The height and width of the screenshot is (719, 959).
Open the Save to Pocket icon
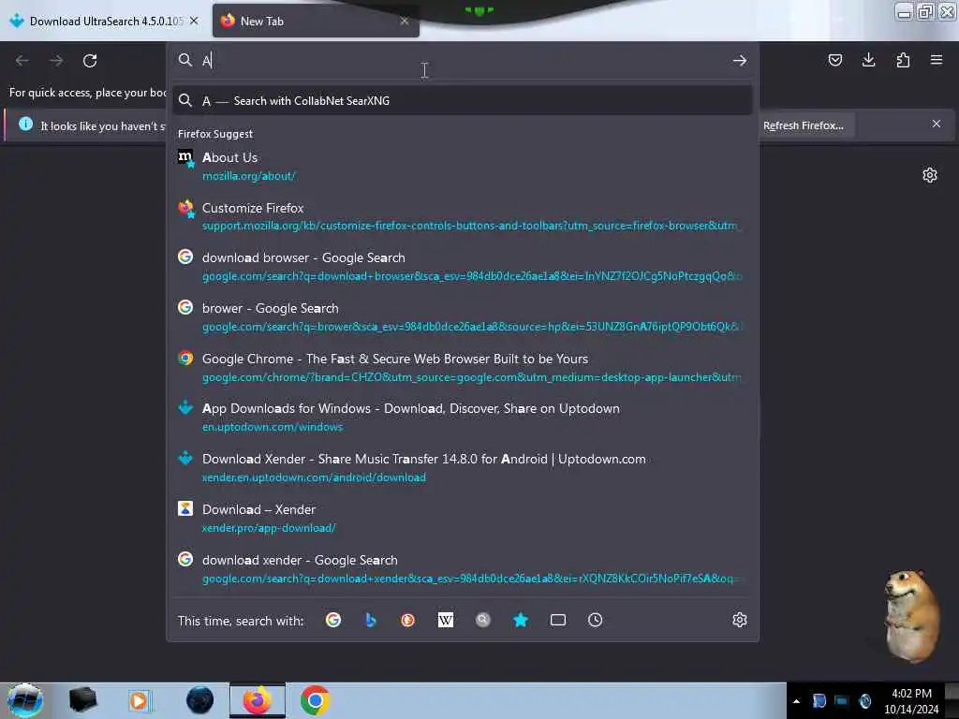point(834,60)
